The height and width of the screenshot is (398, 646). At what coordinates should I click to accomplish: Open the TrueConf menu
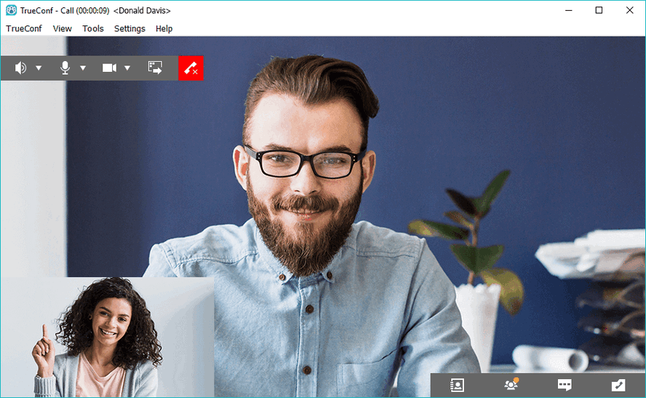tap(24, 28)
